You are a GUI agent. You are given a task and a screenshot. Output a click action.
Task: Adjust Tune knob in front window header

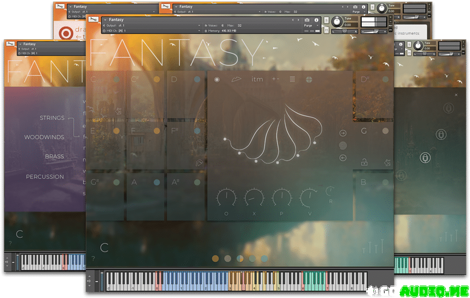(x=337, y=21)
